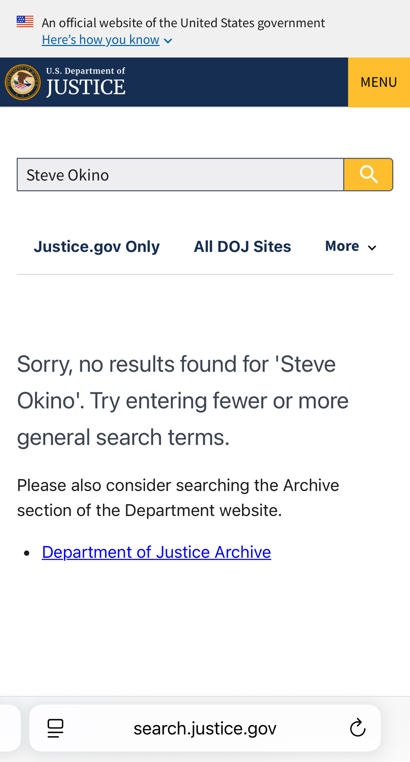Open the yellow MENU button
The height and width of the screenshot is (762, 410).
point(378,82)
